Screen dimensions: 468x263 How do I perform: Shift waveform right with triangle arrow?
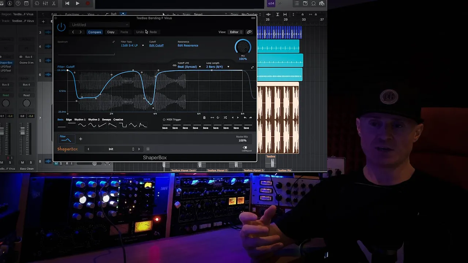(238, 118)
